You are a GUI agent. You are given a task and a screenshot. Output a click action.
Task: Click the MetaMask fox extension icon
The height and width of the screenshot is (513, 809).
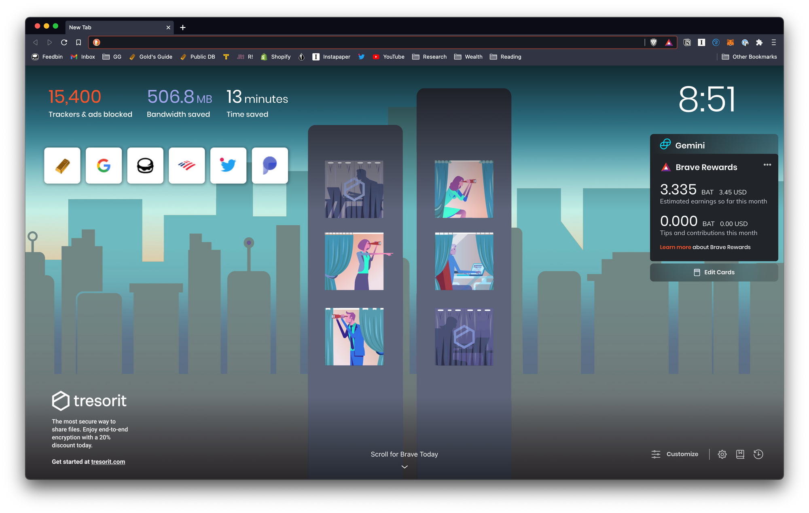731,42
